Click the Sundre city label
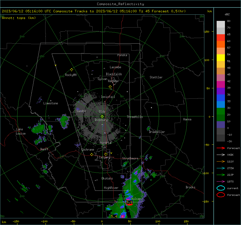Viewport: 241px width, 225px height. (81, 111)
